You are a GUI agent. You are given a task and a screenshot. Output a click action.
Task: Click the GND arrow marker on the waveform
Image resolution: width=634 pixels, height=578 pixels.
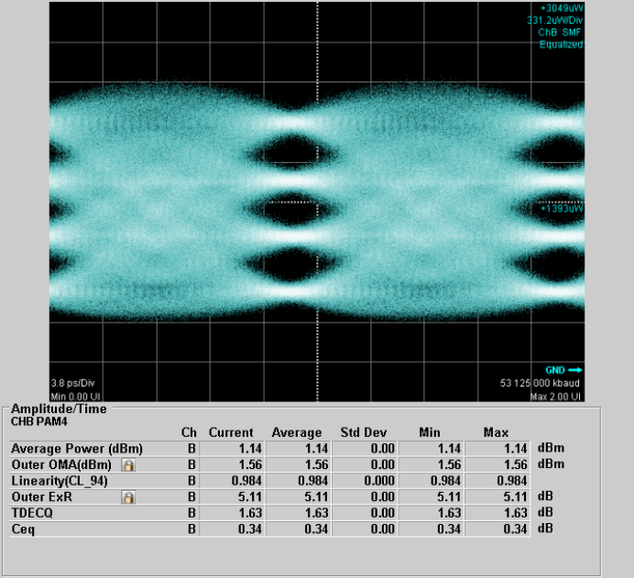click(x=563, y=370)
